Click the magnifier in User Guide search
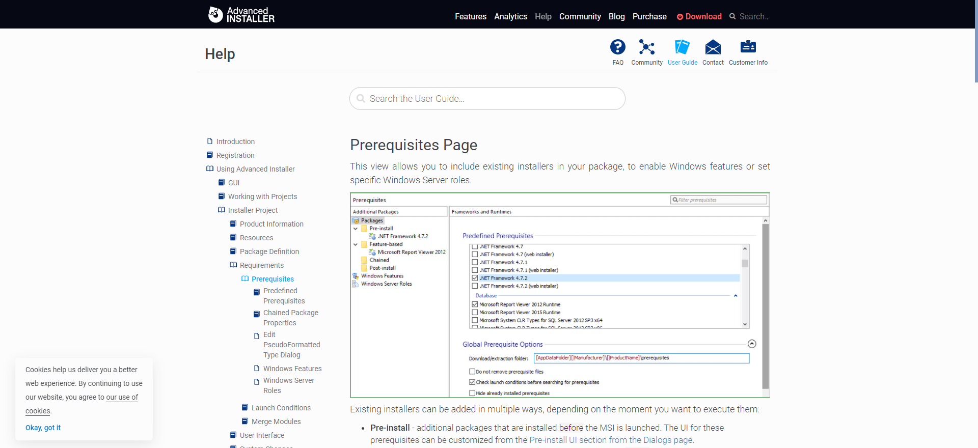This screenshot has width=978, height=448. click(361, 98)
